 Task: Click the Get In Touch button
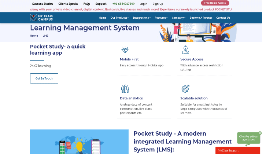(44, 78)
